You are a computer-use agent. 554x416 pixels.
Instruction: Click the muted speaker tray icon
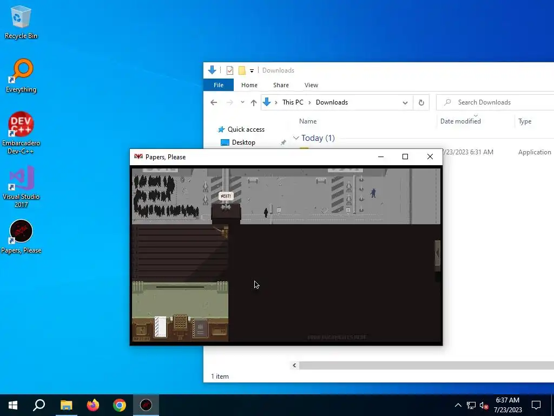point(484,405)
